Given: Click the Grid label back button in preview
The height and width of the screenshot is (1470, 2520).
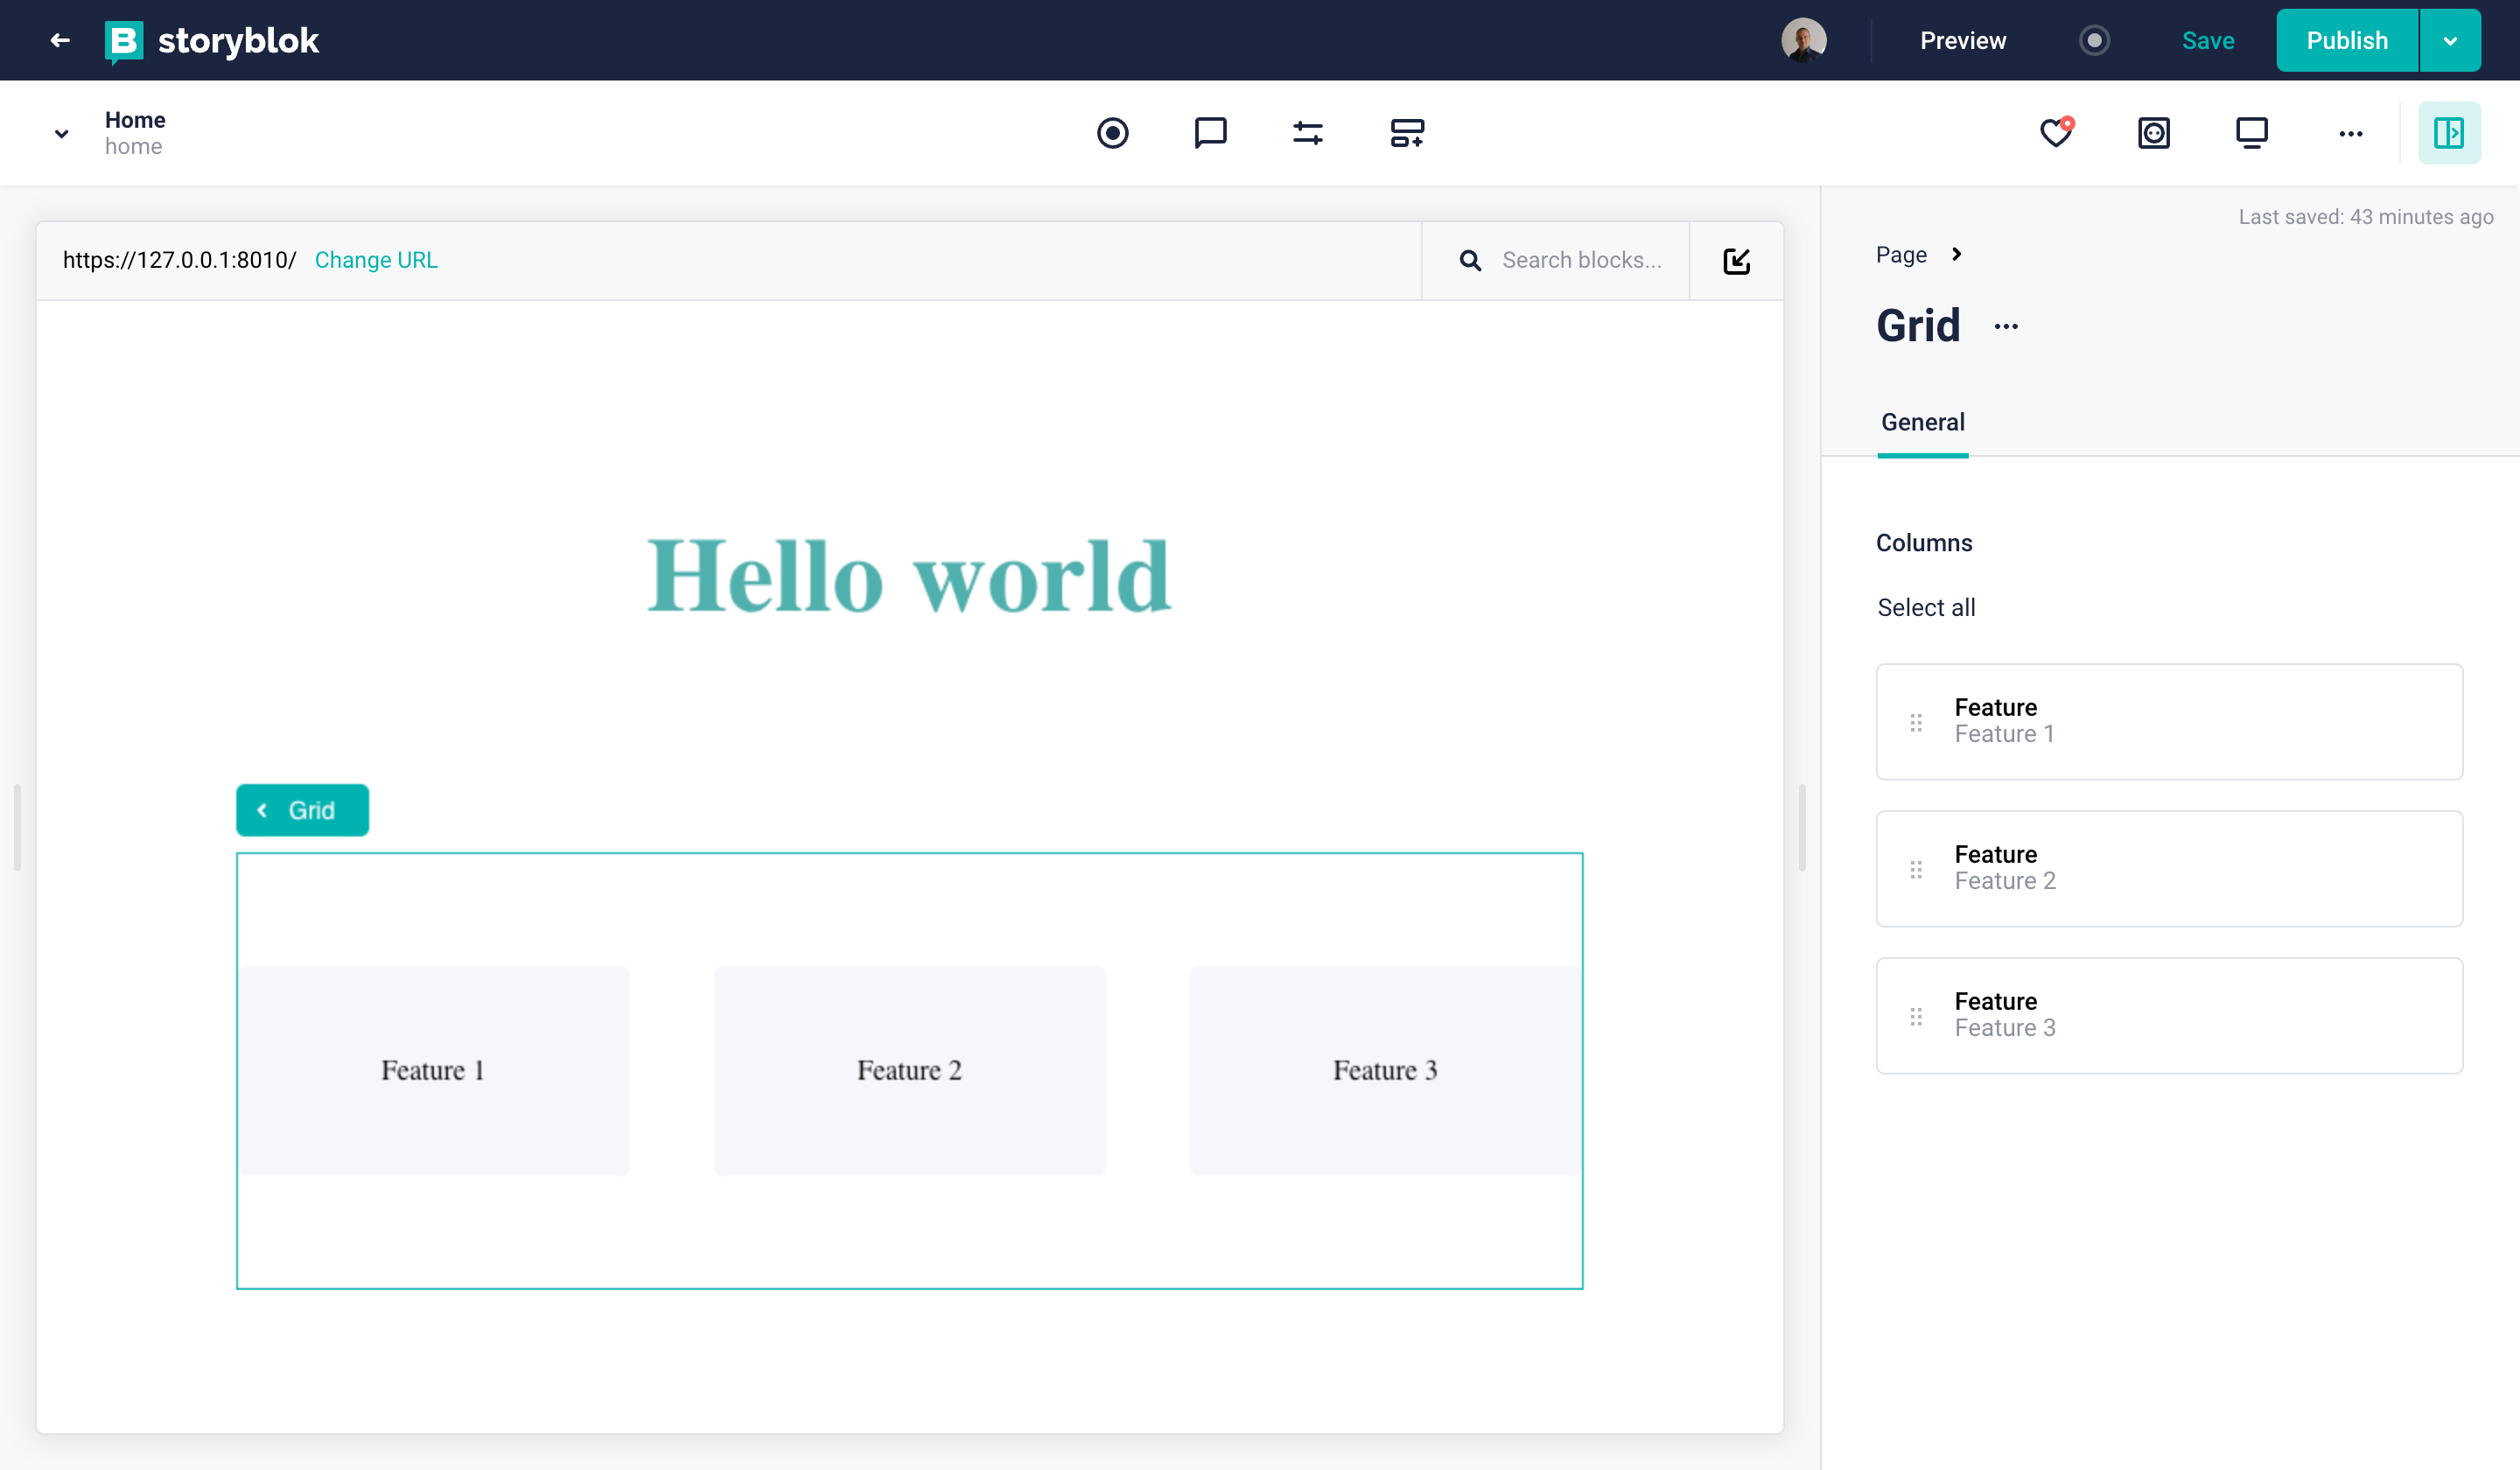Looking at the screenshot, I should [x=302, y=810].
